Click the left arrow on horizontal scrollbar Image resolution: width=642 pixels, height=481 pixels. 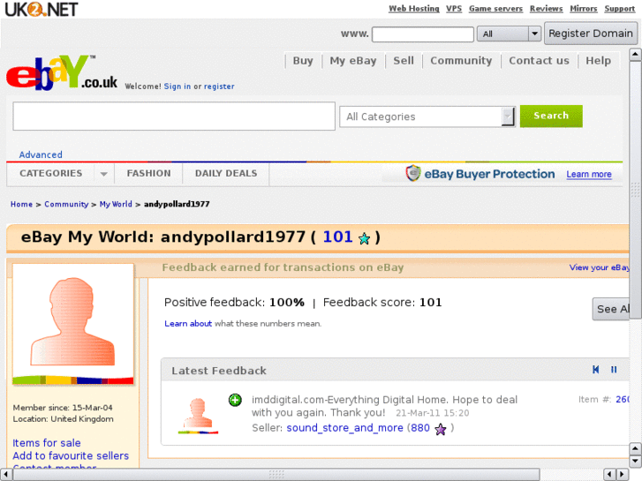tap(5, 475)
